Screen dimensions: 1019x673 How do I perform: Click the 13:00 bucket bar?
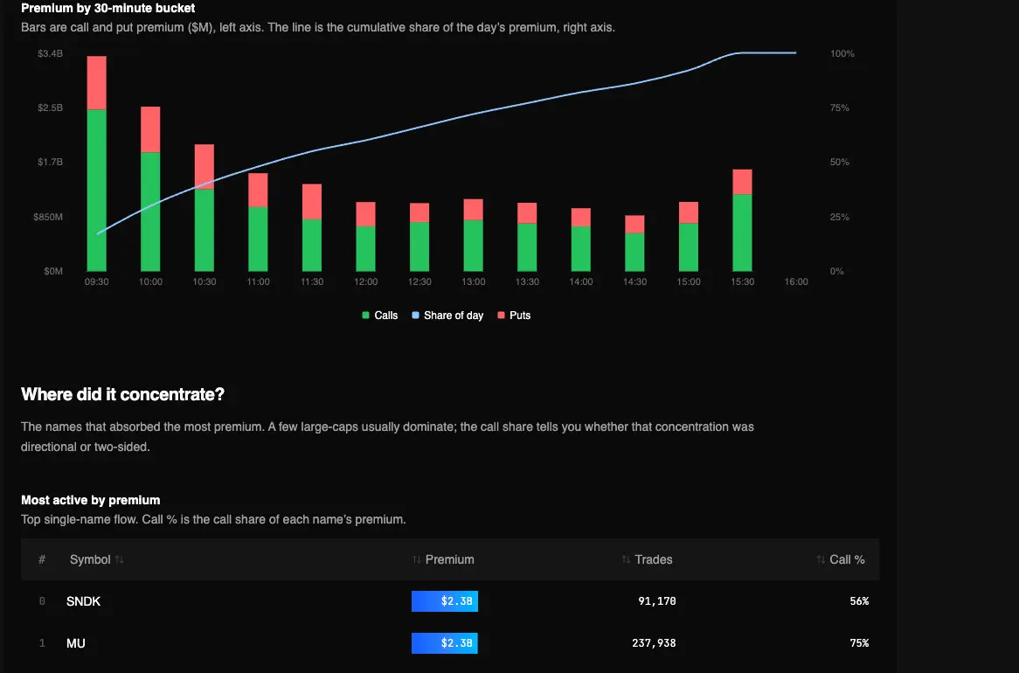(x=473, y=235)
